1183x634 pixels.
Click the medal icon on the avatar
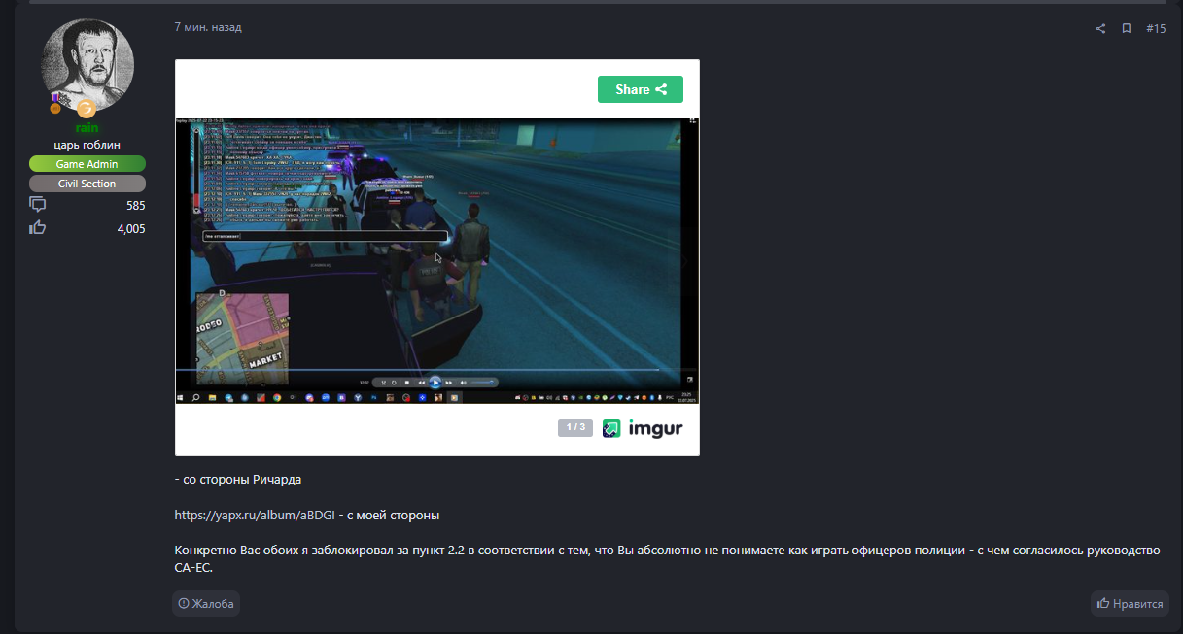click(59, 102)
